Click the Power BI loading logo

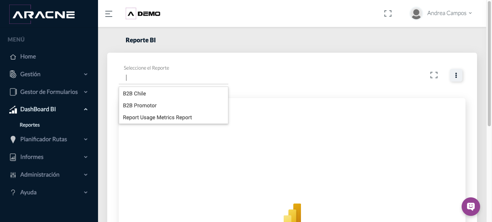click(x=292, y=213)
